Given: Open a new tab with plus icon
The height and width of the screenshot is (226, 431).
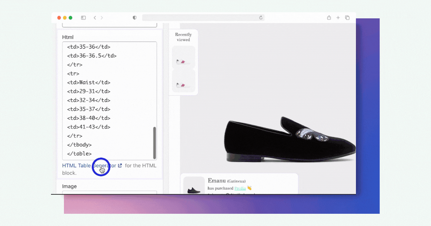Looking at the screenshot, I should 338,18.
